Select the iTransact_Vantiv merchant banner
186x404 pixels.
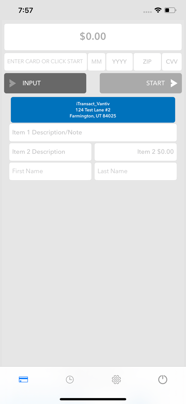pyautogui.click(x=93, y=110)
